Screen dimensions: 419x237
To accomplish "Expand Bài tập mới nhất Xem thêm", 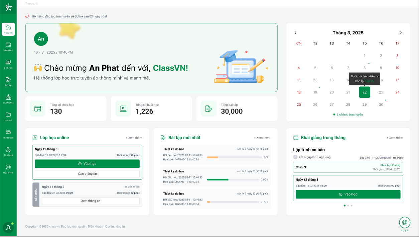I will coord(262,138).
